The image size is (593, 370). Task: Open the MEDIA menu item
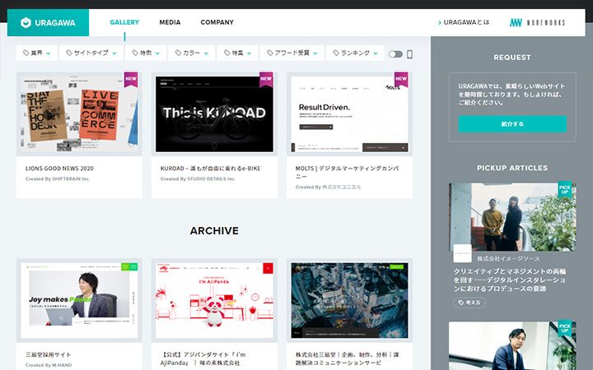[x=170, y=22]
